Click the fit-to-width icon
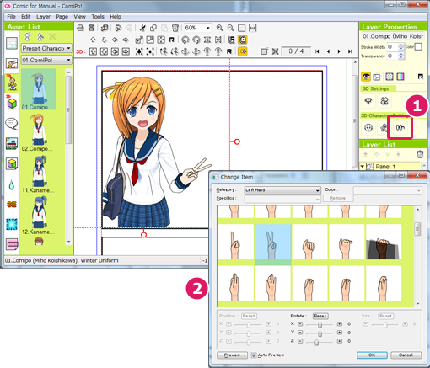430x368 pixels. (x=253, y=28)
